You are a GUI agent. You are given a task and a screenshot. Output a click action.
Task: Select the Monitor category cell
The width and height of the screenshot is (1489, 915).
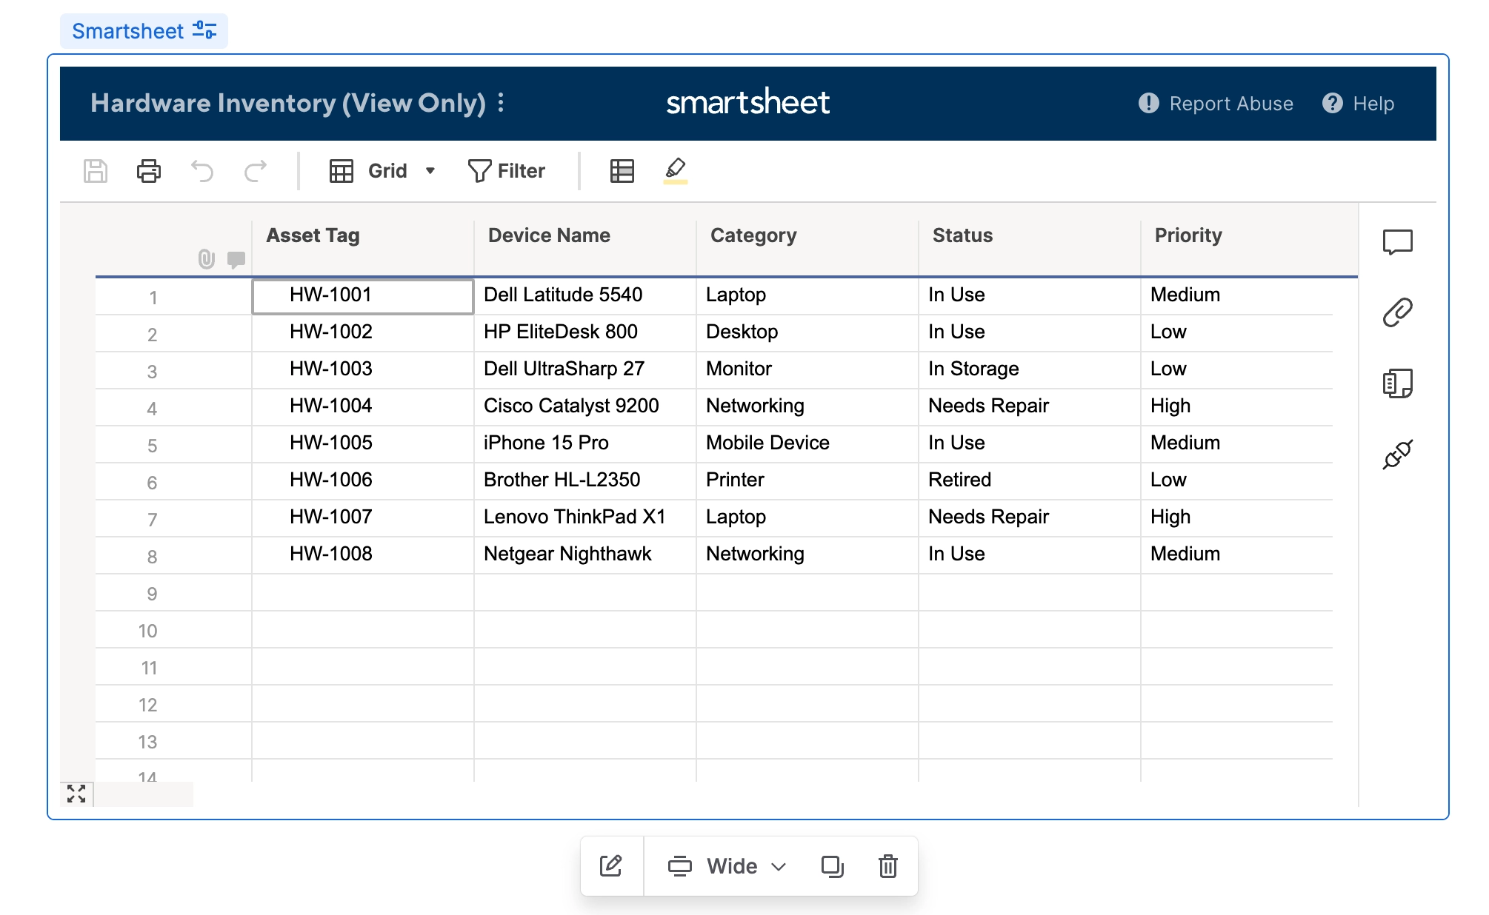(x=807, y=370)
